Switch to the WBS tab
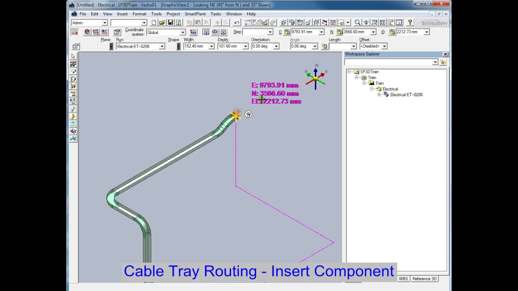The height and width of the screenshot is (291, 518). tap(403, 278)
